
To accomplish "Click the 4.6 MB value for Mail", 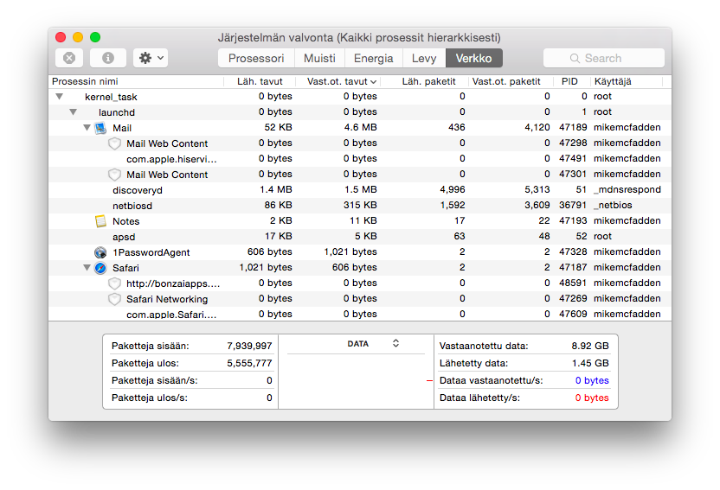I will click(361, 127).
